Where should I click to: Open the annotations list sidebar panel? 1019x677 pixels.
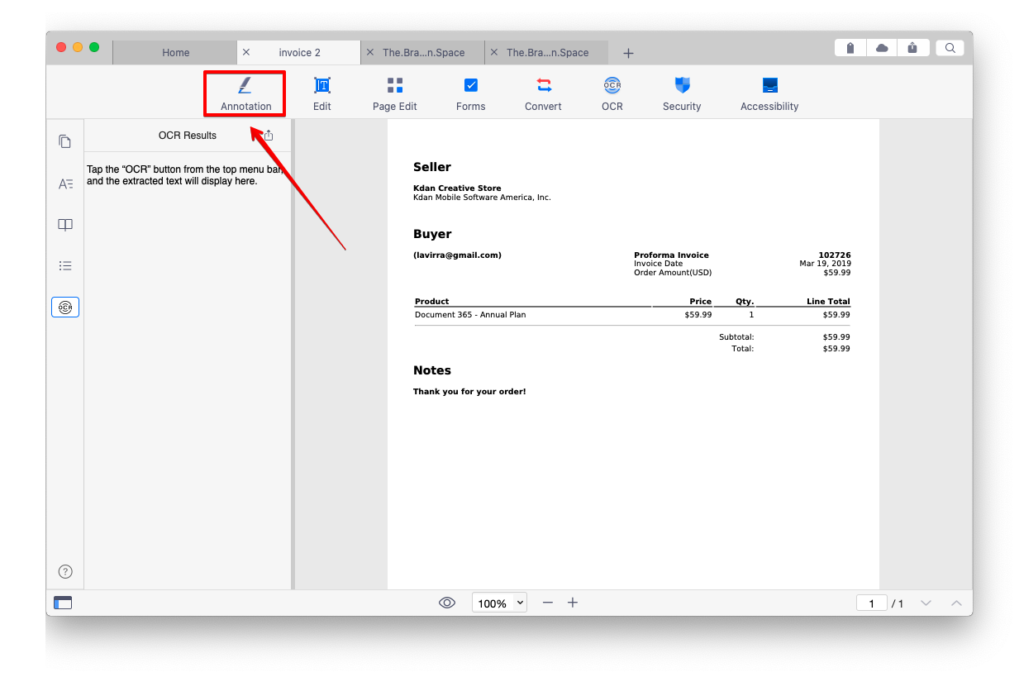point(65,184)
